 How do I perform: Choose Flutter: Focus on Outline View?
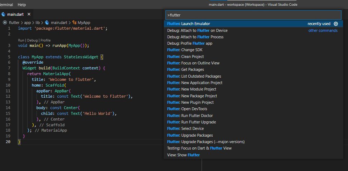253,63
